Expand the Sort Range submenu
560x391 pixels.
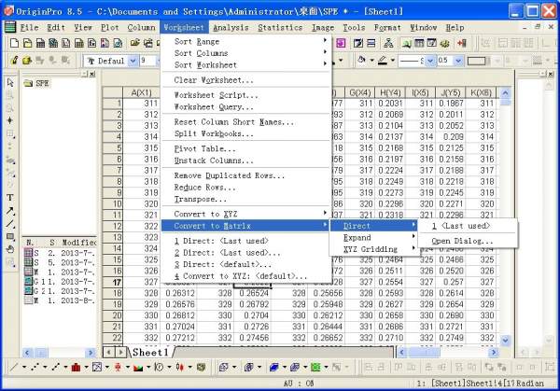tap(246, 41)
